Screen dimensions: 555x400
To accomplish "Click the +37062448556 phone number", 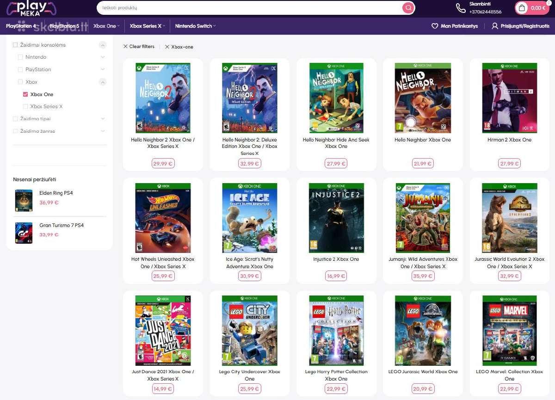I will click(x=485, y=12).
